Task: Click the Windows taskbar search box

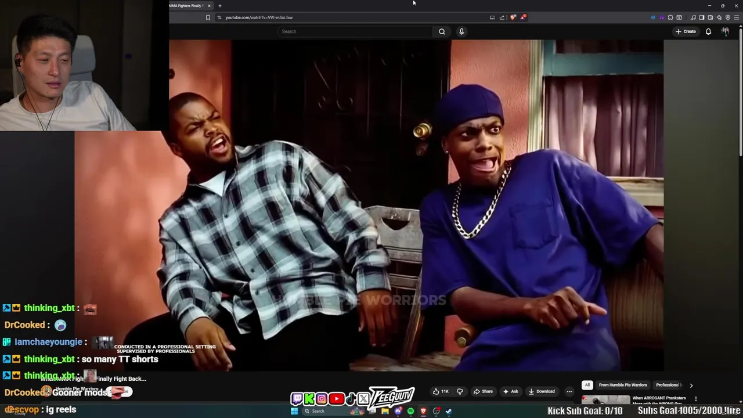Action: [x=333, y=411]
